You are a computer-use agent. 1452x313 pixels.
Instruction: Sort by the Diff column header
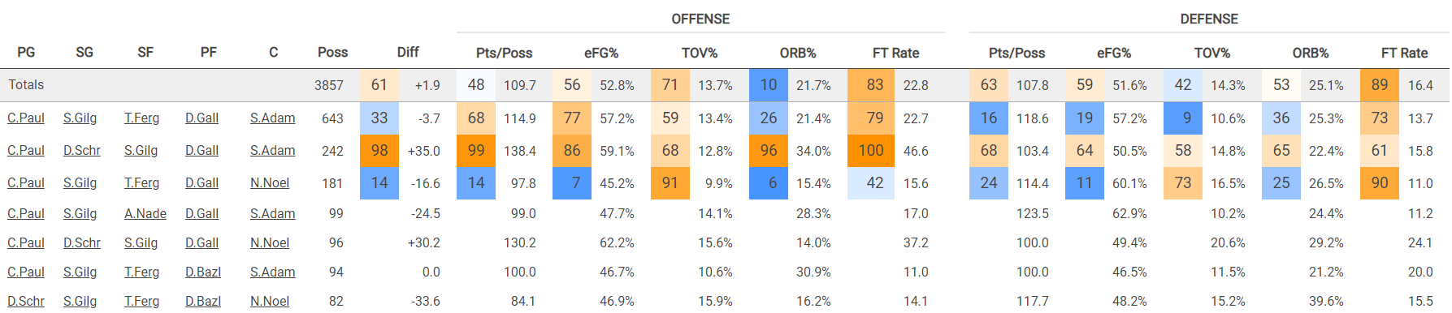[x=408, y=53]
